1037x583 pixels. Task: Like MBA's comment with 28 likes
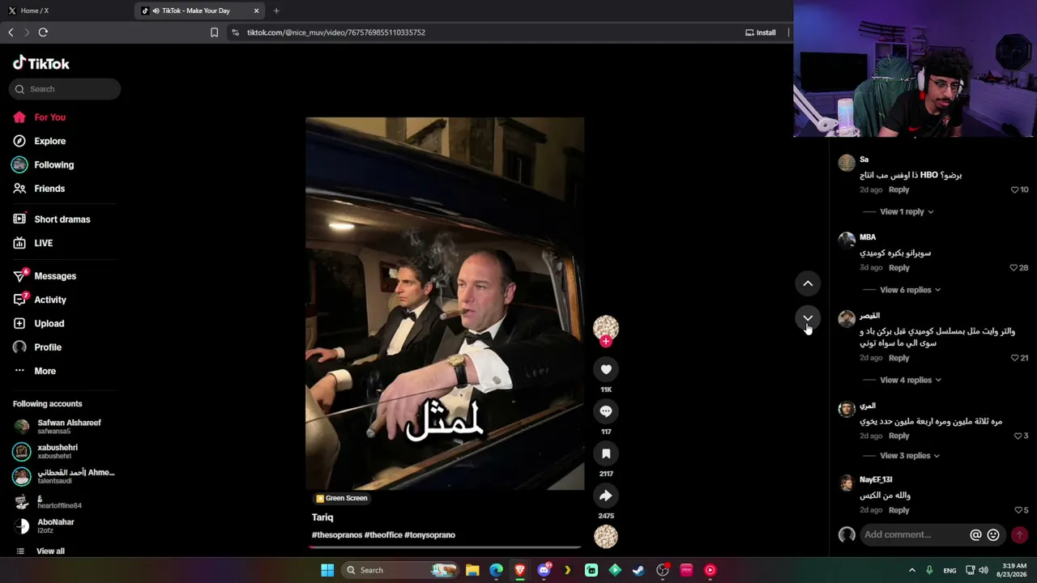[x=1014, y=268]
